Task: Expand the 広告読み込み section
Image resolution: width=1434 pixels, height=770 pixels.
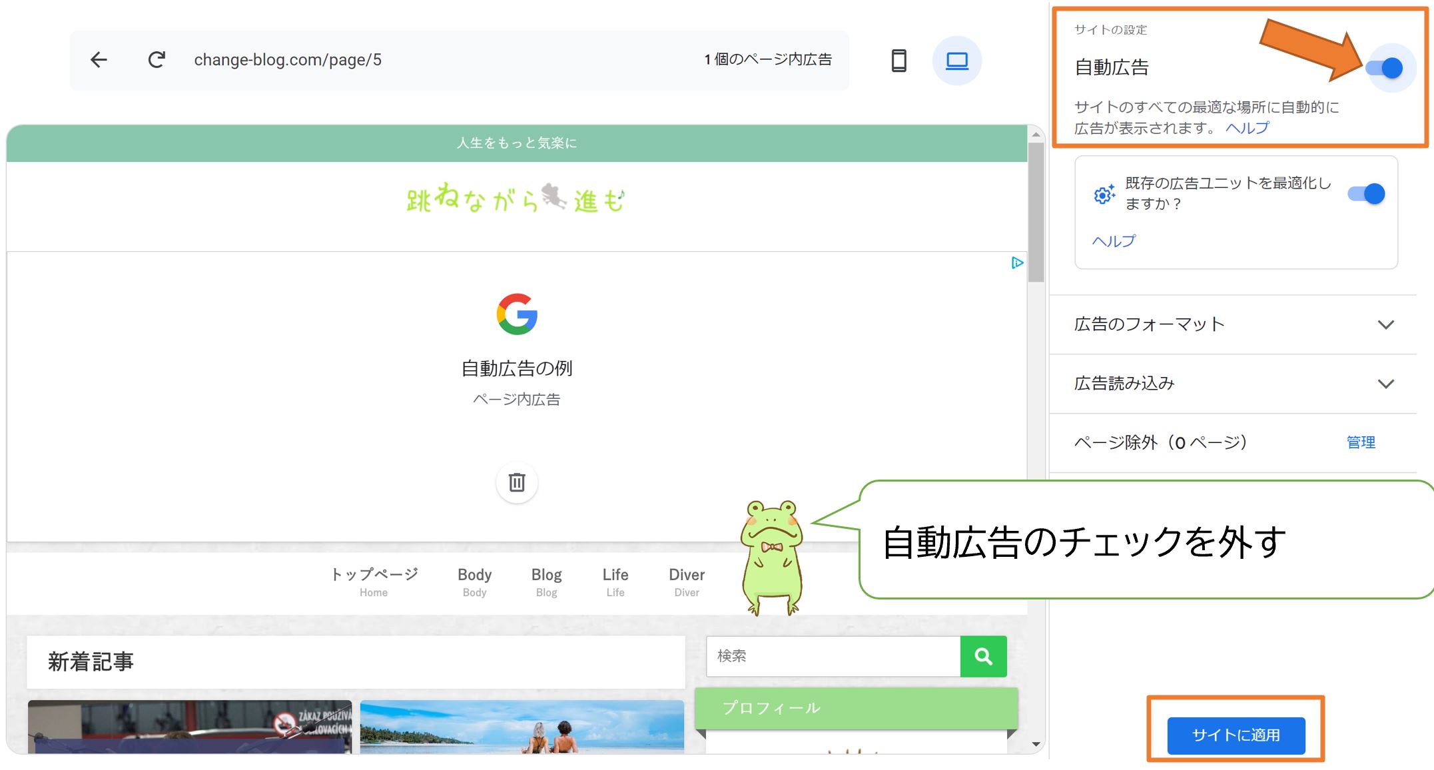Action: pos(1387,384)
